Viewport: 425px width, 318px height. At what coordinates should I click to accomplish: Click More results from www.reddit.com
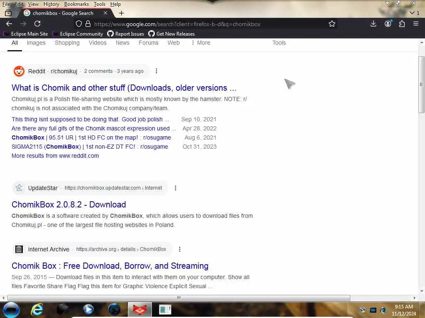pyautogui.click(x=55, y=156)
